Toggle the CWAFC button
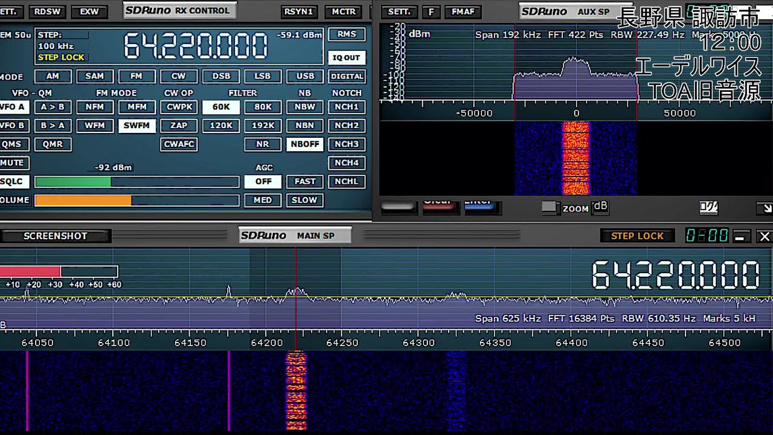The height and width of the screenshot is (435, 773). click(179, 144)
